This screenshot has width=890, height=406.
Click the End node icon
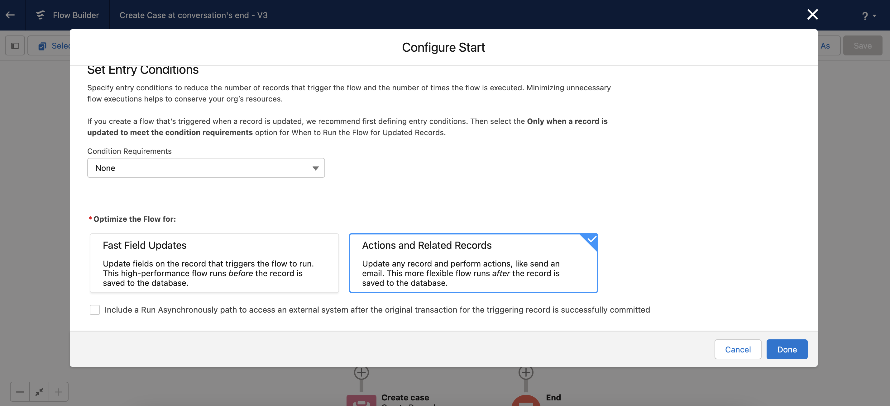point(526,400)
